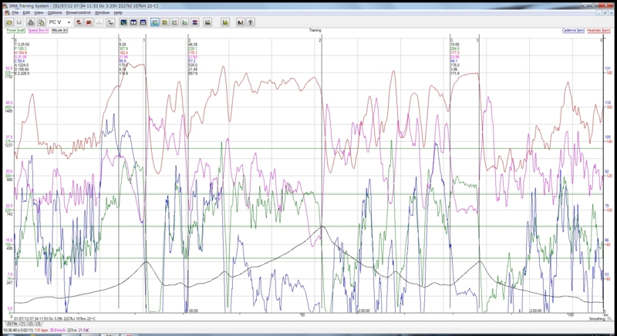
Task: Click the red PowerControl setup icon
Action: [89, 22]
